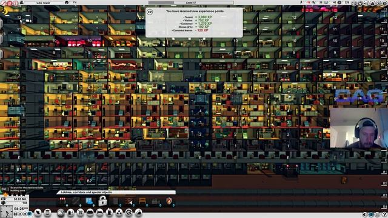Open the coffee cup services category
Viewport: 388px width, 218px height.
pyautogui.click(x=109, y=213)
